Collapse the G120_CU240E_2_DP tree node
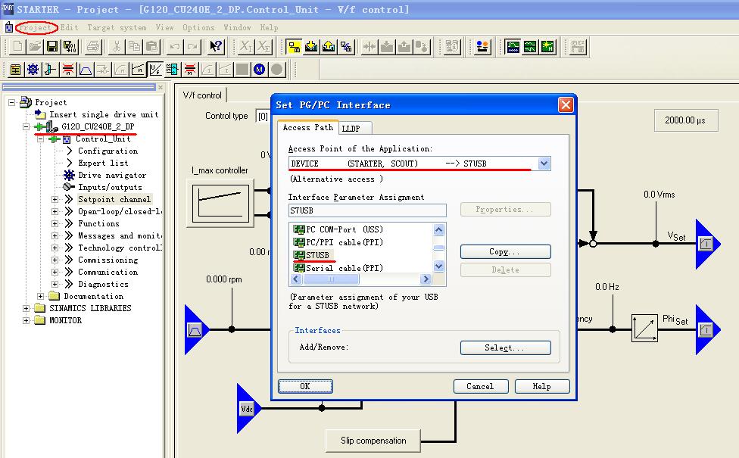 coord(27,126)
